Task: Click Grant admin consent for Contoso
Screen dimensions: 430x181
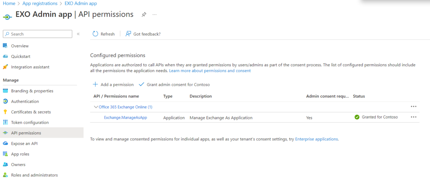Action: (x=174, y=85)
